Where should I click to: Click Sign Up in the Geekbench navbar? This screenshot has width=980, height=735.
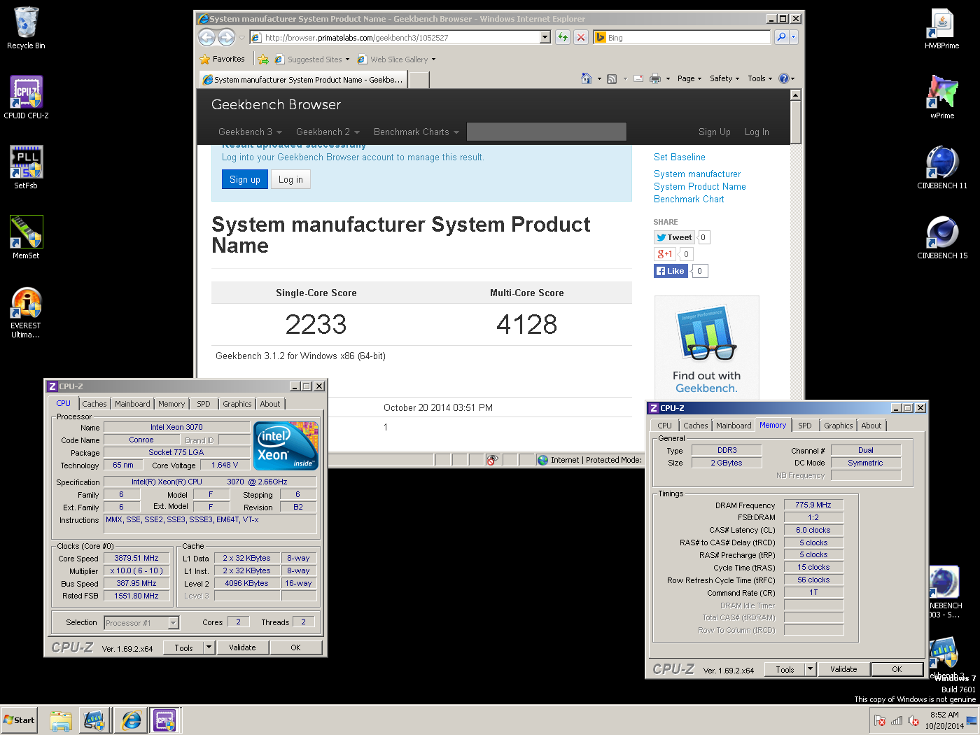715,132
